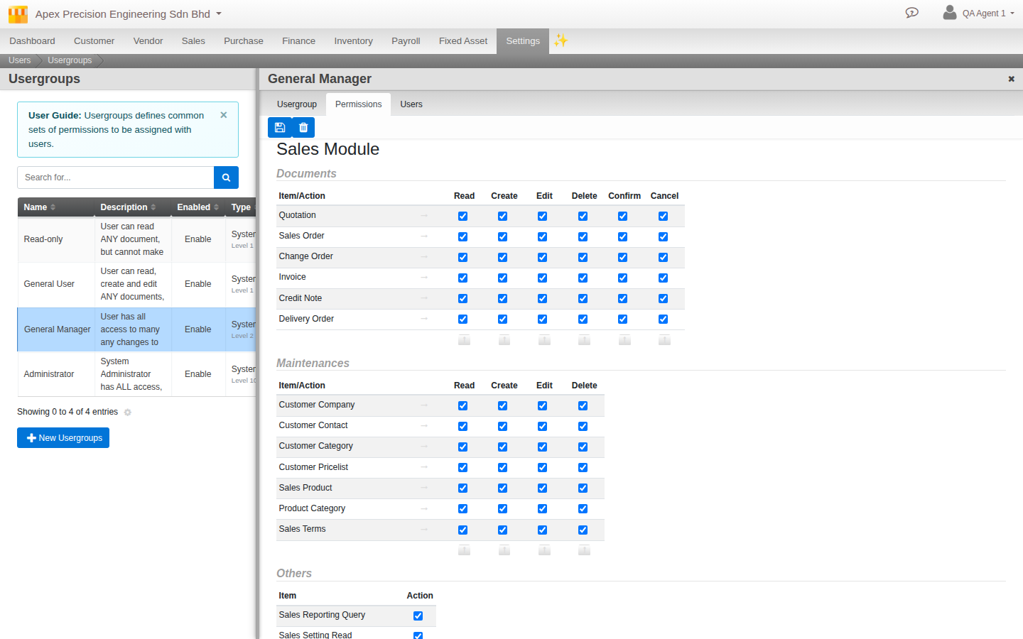Uncheck Customer Pricelist Delete permission
1023x639 pixels.
pyautogui.click(x=583, y=467)
